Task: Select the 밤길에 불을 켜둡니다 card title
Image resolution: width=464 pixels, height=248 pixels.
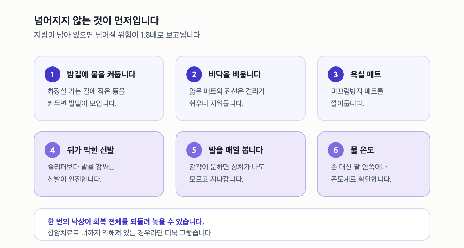Action: (x=101, y=74)
